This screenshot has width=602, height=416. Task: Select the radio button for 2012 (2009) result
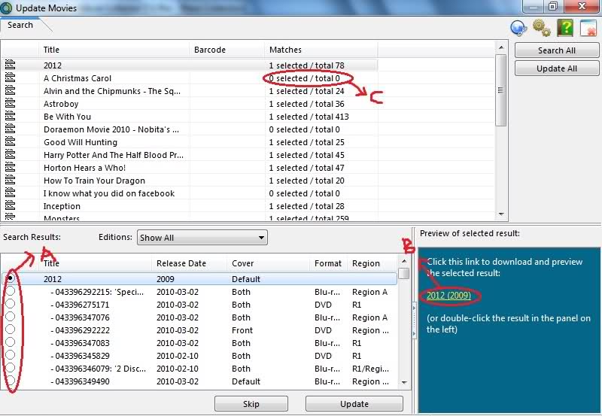coord(11,278)
